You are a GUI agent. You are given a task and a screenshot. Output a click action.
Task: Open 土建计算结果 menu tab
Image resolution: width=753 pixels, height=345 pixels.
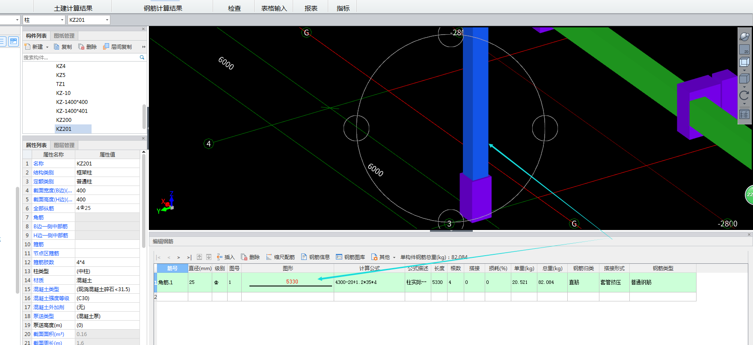[73, 8]
